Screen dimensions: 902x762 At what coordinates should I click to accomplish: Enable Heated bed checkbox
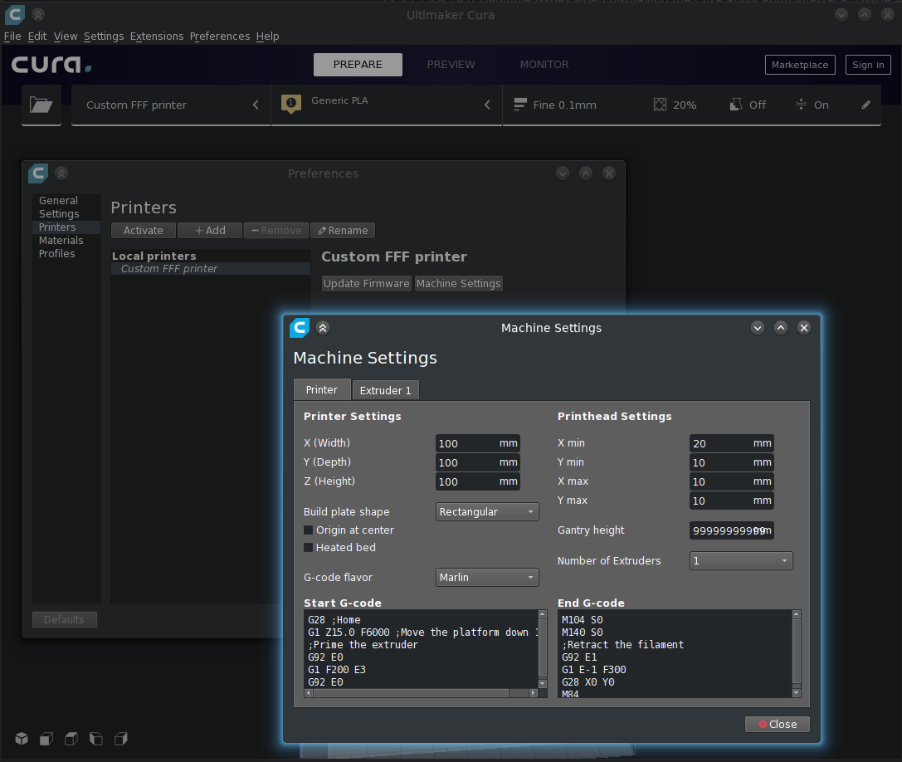(309, 547)
